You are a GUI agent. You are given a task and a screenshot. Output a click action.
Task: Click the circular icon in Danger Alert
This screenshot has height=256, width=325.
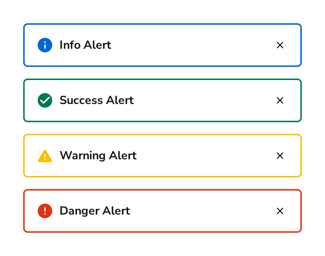(x=45, y=211)
